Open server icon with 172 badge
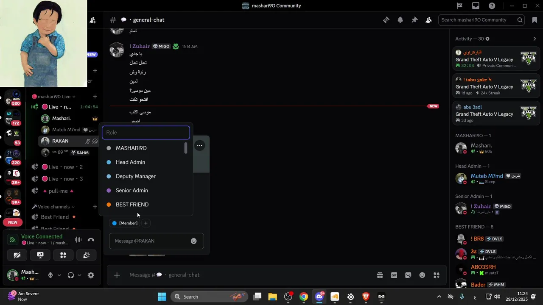 click(x=13, y=117)
